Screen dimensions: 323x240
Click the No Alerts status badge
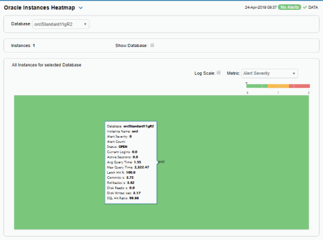(290, 7)
